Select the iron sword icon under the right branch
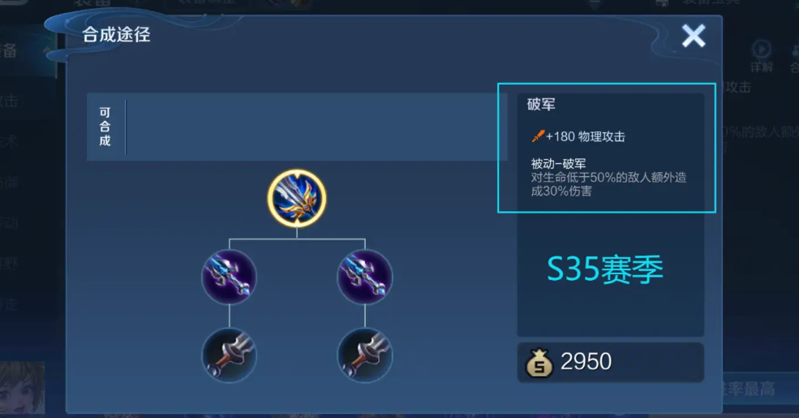 click(x=365, y=356)
